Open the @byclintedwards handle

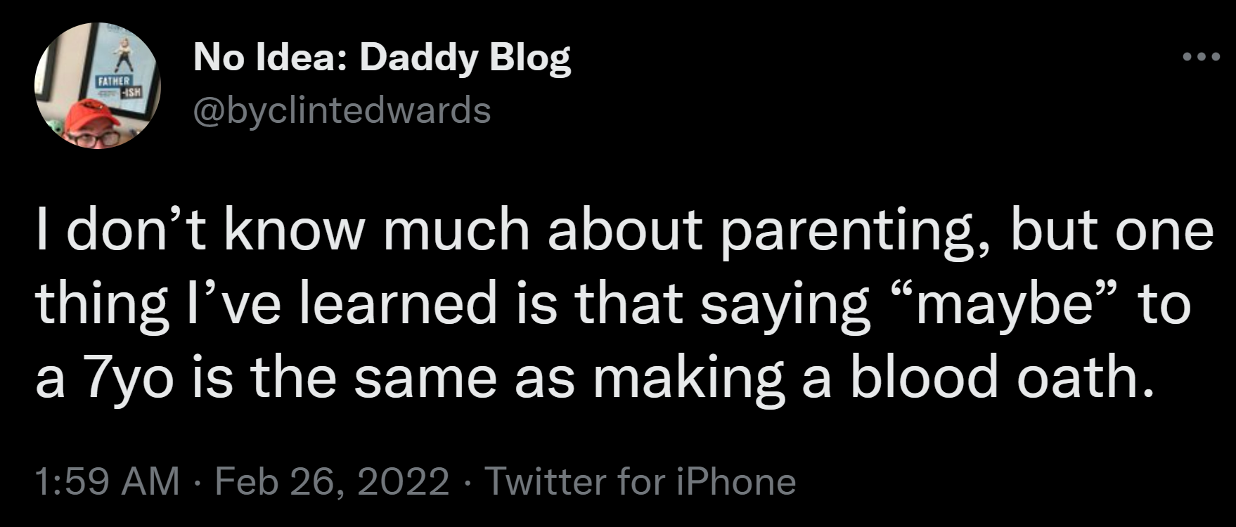(342, 110)
